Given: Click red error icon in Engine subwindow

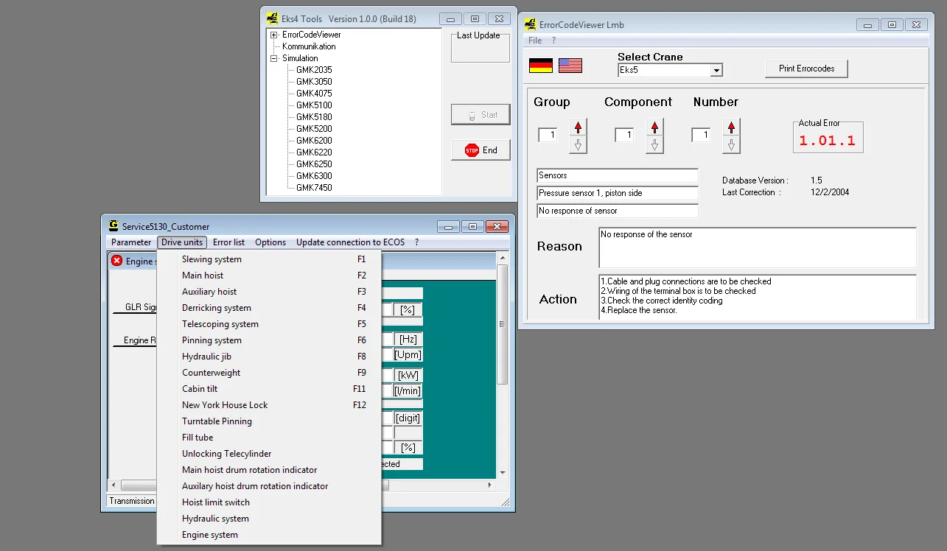Looking at the screenshot, I should (117, 261).
